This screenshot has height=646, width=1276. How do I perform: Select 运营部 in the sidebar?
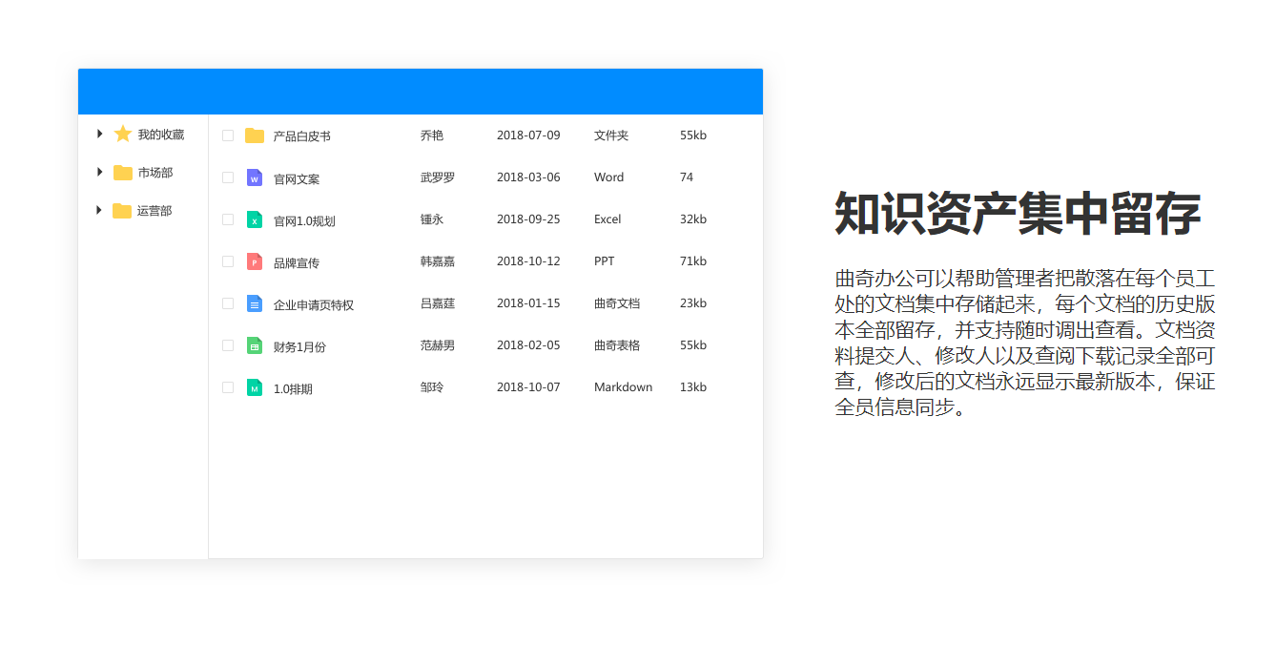pyautogui.click(x=154, y=211)
